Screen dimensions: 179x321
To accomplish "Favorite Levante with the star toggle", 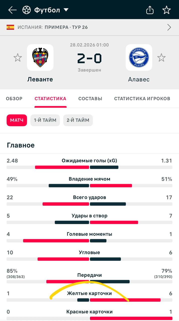I will pos(18,58).
